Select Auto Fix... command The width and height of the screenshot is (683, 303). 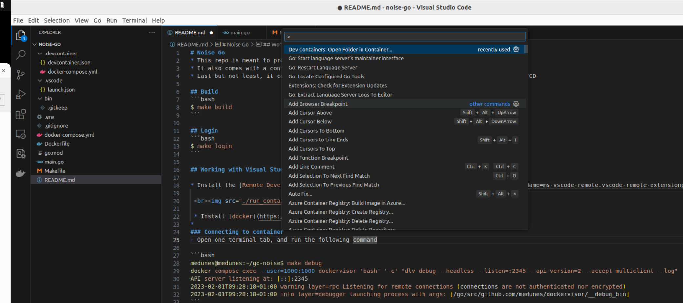404,194
